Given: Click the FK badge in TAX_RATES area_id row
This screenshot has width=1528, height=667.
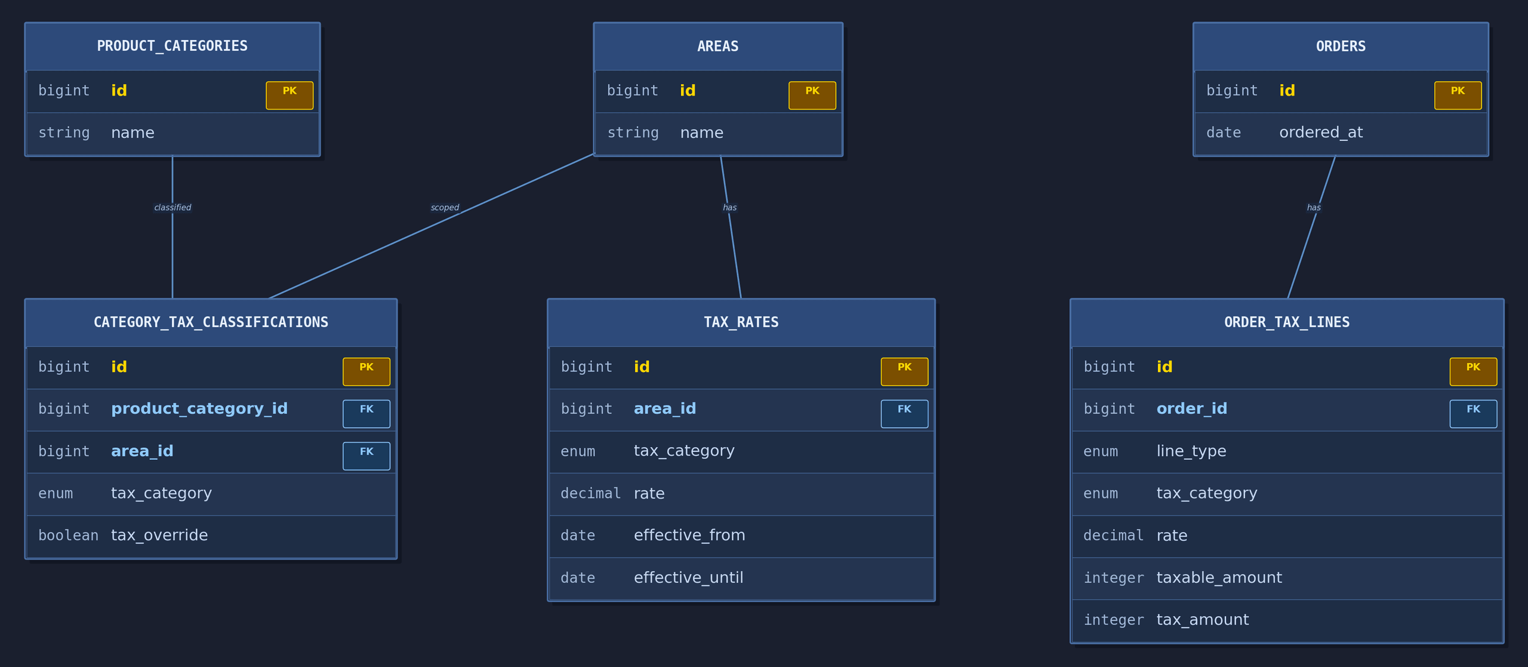Looking at the screenshot, I should (x=904, y=413).
